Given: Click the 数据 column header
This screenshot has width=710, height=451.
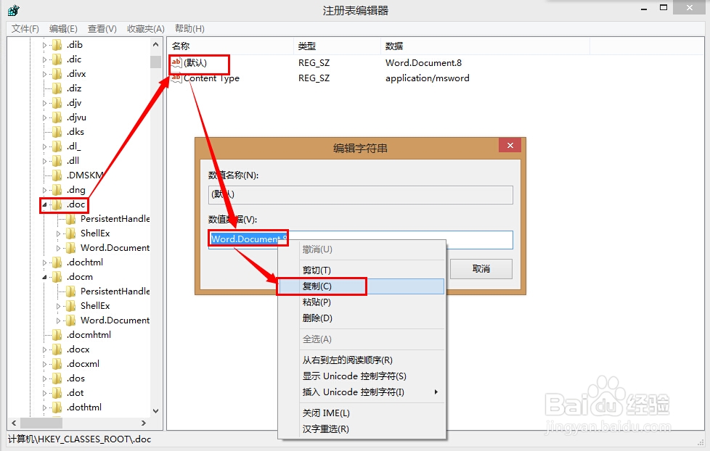Looking at the screenshot, I should [x=485, y=46].
